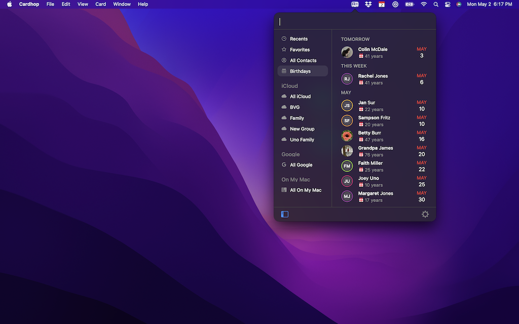Viewport: 519px width, 324px height.
Task: Click the iCloud section header
Action: pyautogui.click(x=289, y=86)
